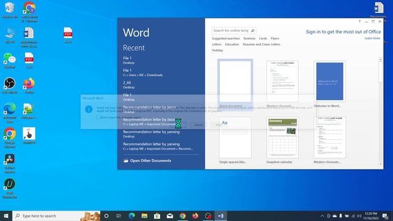Select the OBS Studio desktop shortcut
393x221 pixels.
pos(10,85)
